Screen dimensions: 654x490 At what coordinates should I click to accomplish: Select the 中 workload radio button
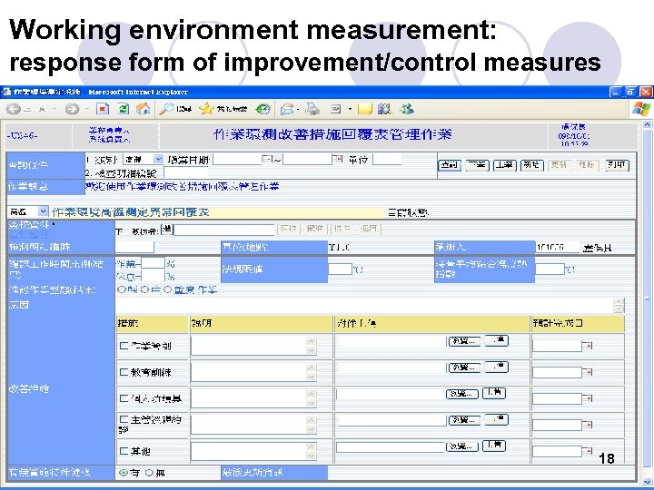[x=144, y=289]
